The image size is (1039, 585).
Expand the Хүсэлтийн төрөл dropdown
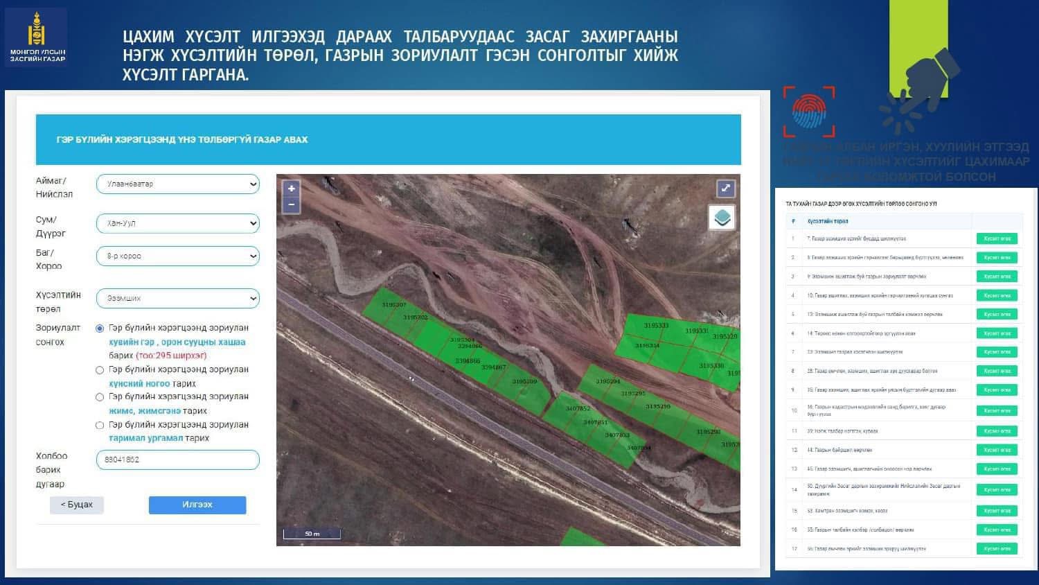177,298
